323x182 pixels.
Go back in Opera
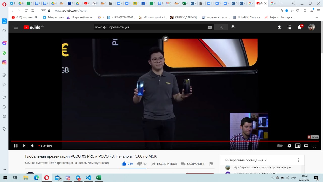13,11
